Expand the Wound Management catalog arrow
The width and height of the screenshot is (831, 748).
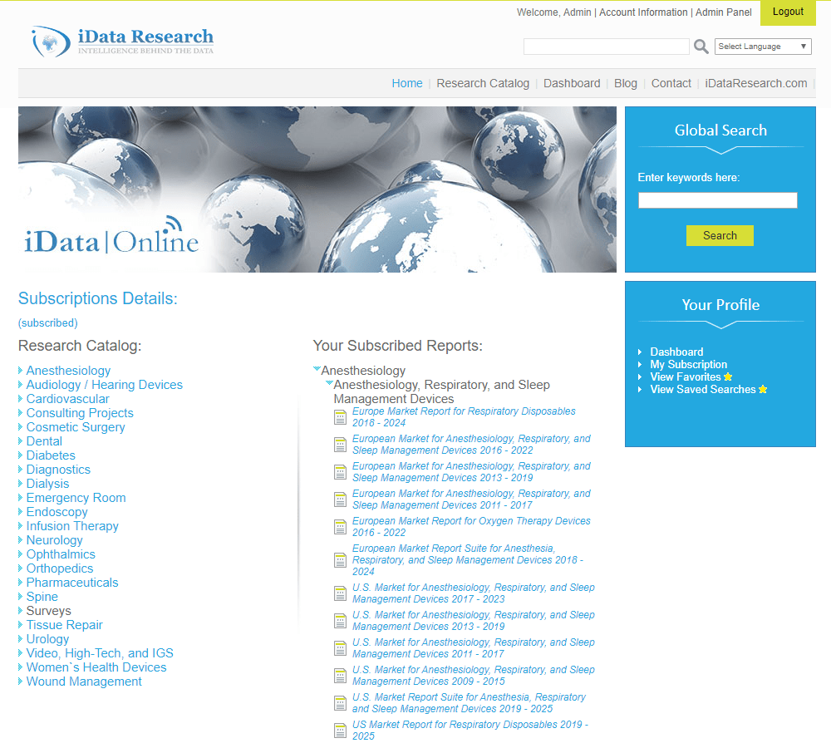click(x=20, y=682)
